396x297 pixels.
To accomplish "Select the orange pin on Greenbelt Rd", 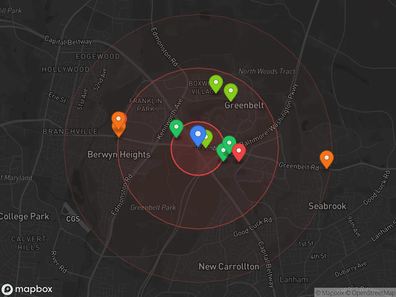I will 326,158.
